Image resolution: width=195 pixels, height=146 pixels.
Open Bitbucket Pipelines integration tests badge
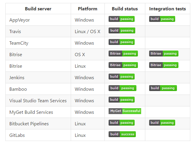point(162,123)
